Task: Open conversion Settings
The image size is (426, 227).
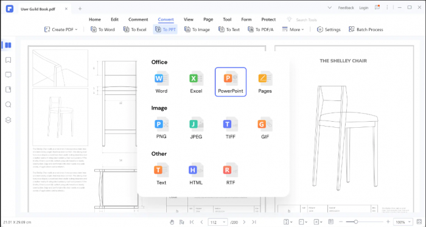Action: click(x=329, y=29)
